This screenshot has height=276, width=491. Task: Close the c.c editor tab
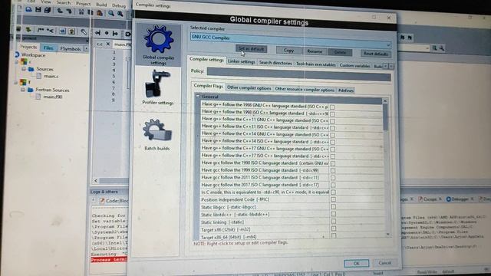coord(107,44)
